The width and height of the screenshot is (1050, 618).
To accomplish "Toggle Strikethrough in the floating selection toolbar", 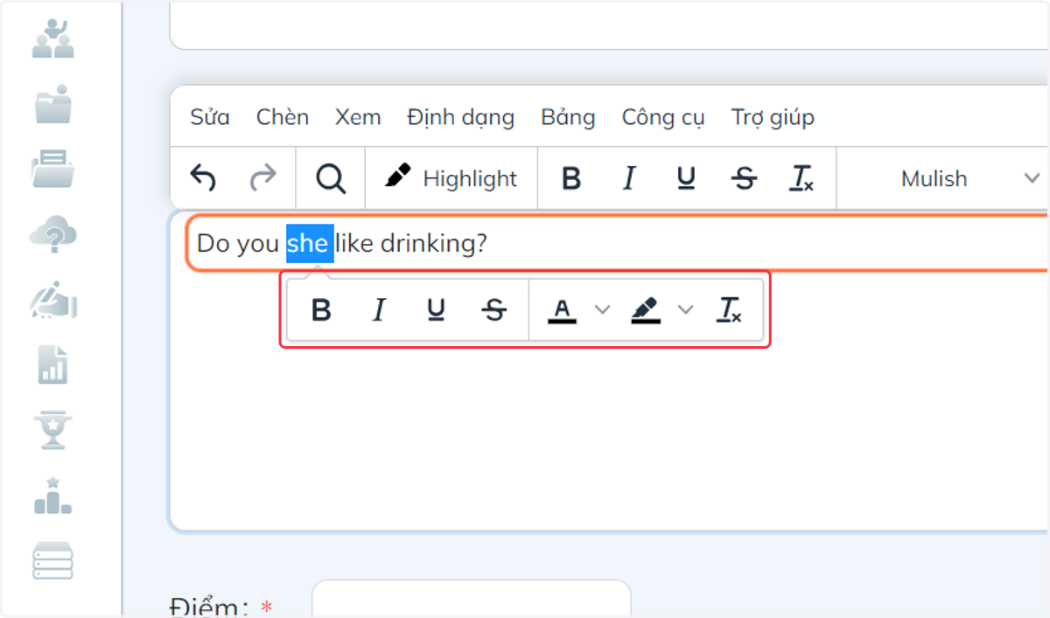I will click(494, 309).
